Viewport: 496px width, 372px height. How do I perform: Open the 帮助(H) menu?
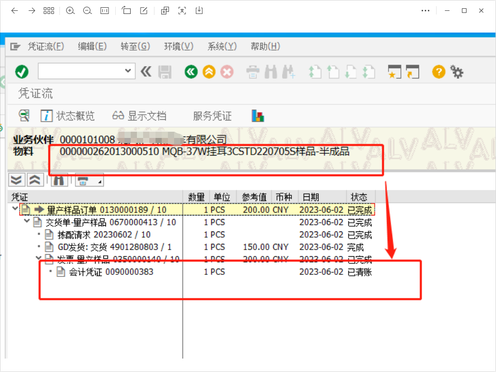(x=266, y=47)
